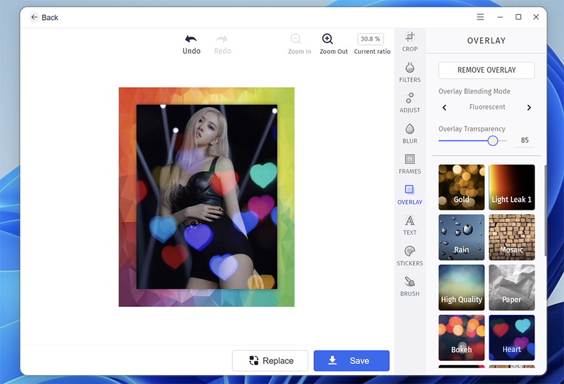The width and height of the screenshot is (564, 384).
Task: Apply the Bokeh overlay
Action: point(461,338)
